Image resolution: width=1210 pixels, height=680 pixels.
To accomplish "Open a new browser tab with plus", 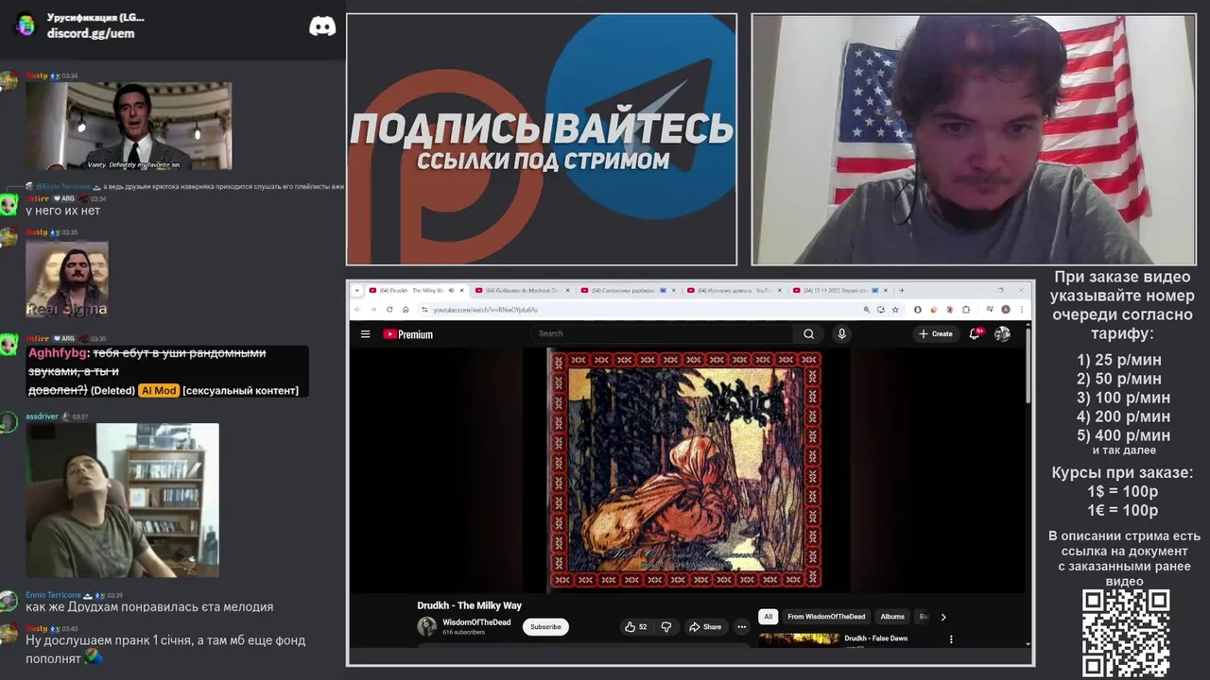I will click(x=902, y=290).
